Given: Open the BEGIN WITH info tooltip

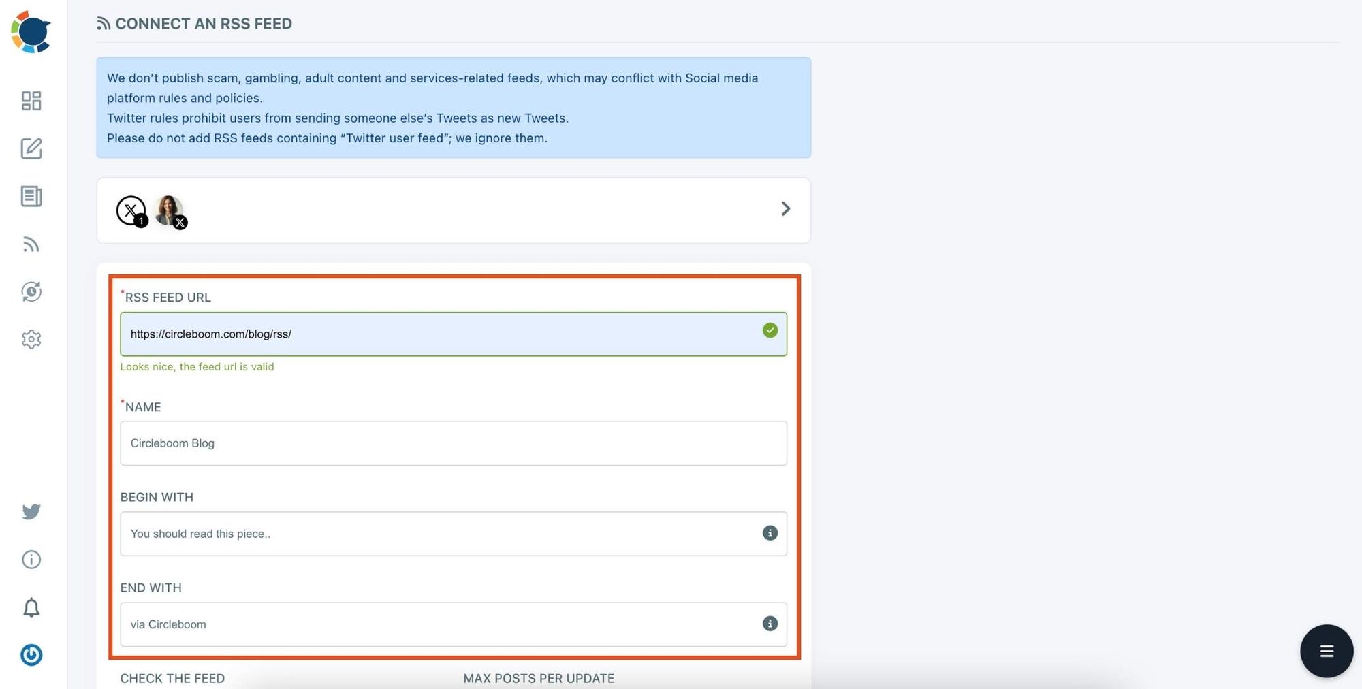Looking at the screenshot, I should (x=770, y=534).
